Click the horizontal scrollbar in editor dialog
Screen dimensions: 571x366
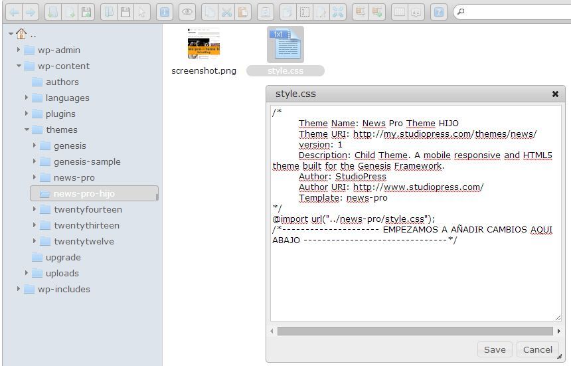(x=415, y=331)
